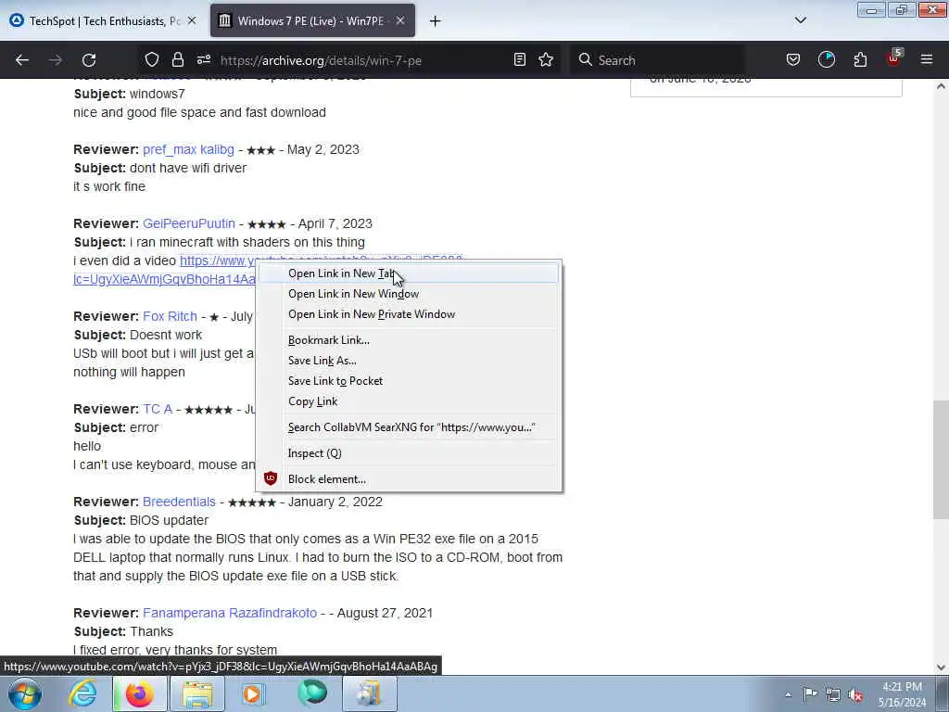949x712 pixels.
Task: Click review text 'nice and good file space'
Action: coord(199,112)
